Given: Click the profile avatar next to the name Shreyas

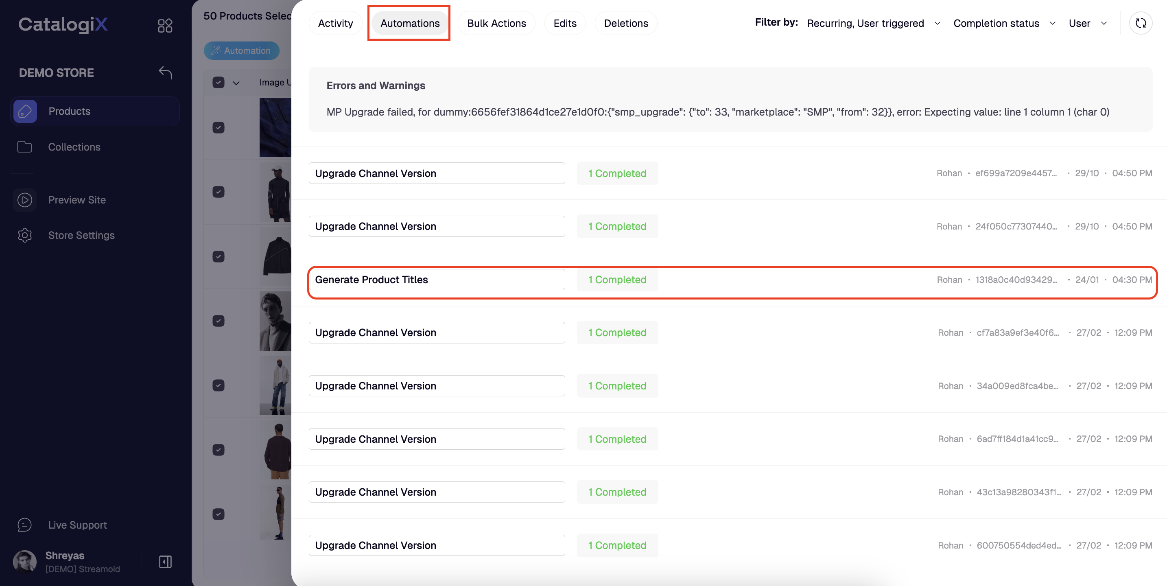Looking at the screenshot, I should 25,562.
